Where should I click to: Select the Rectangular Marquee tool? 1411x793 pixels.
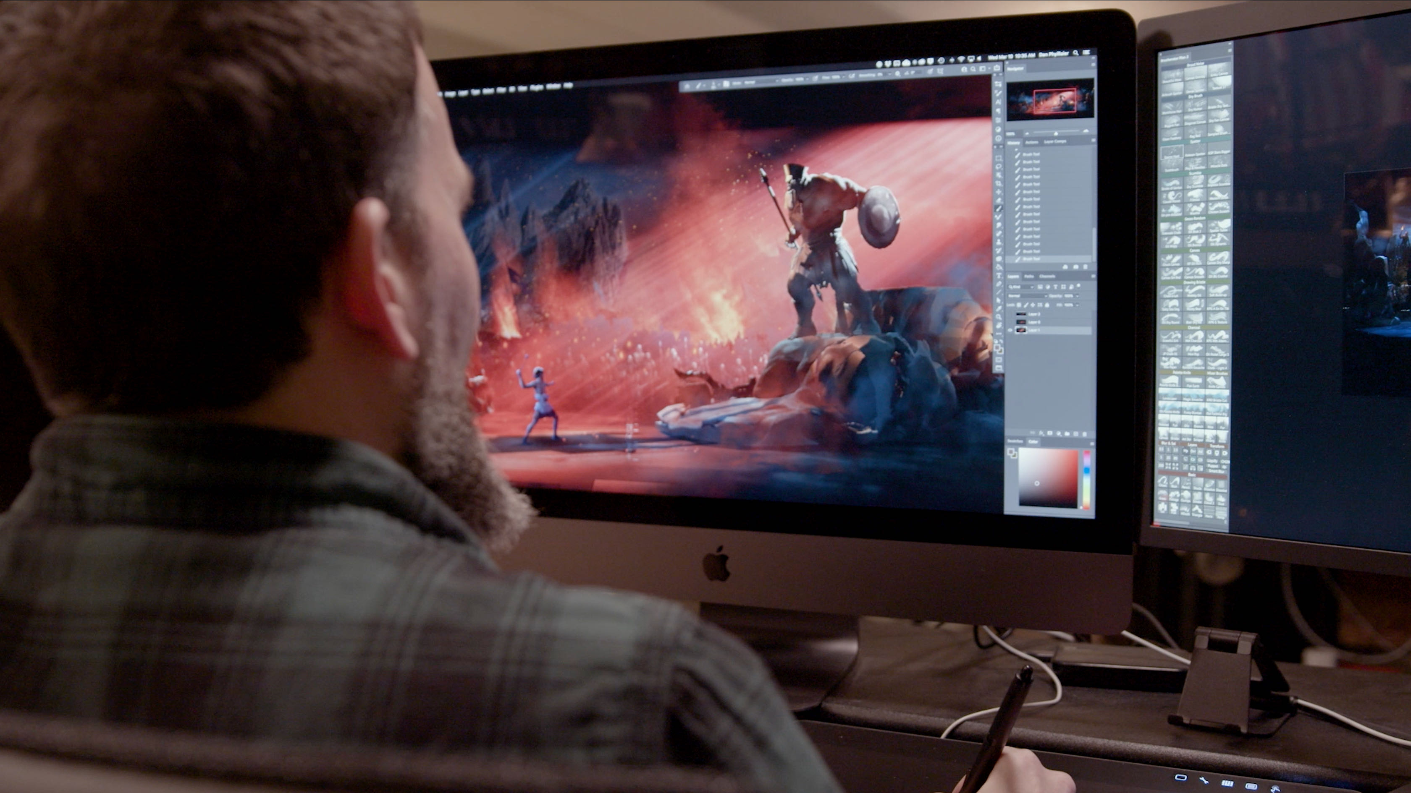(999, 159)
